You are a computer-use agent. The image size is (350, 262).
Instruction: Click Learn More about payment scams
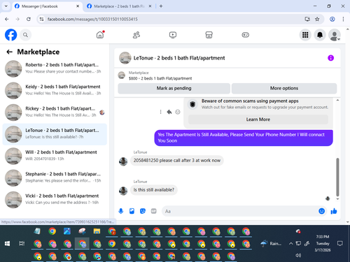[x=258, y=119]
